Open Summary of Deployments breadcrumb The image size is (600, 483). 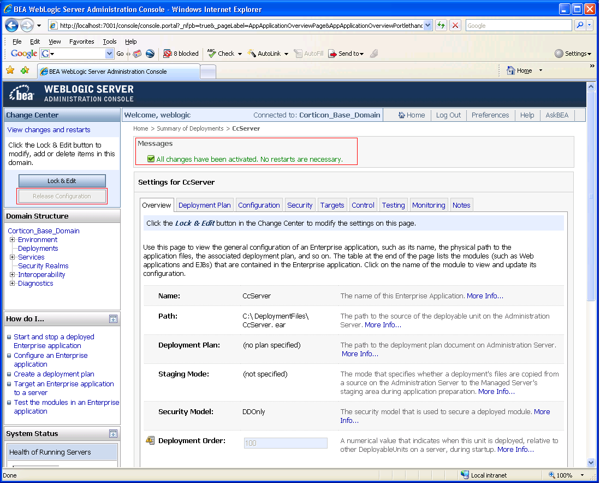(x=190, y=128)
